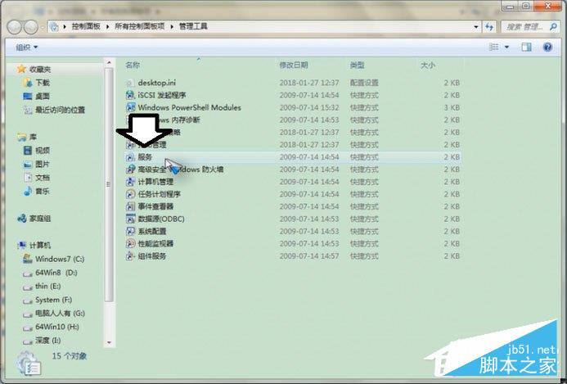Go back with the Back arrow button
This screenshot has height=384, width=567.
(15, 27)
